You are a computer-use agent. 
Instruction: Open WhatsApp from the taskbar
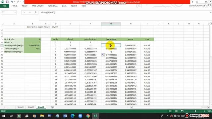(19, 116)
